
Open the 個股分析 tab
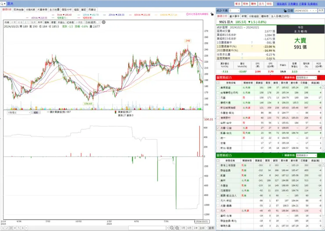67,10
